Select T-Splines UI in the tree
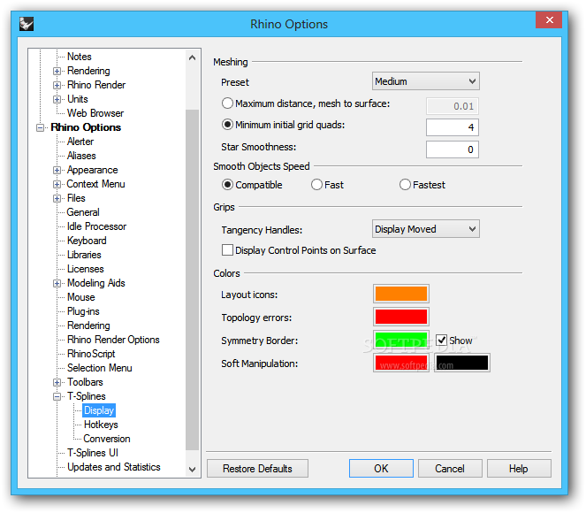The height and width of the screenshot is (513, 586). [x=93, y=453]
